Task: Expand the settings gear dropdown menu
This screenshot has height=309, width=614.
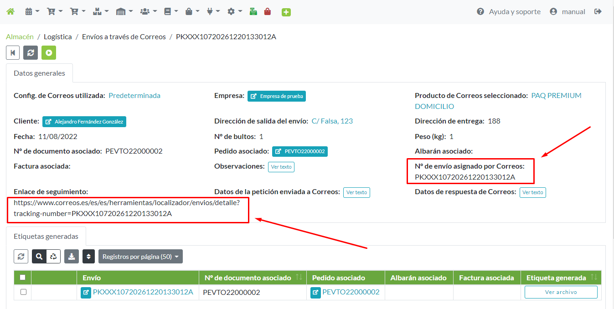Action: pyautogui.click(x=235, y=12)
